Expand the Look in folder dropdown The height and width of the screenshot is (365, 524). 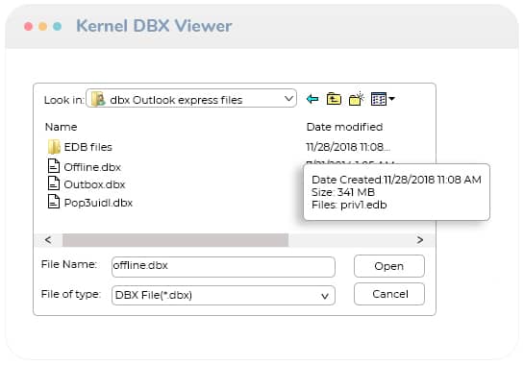point(288,99)
